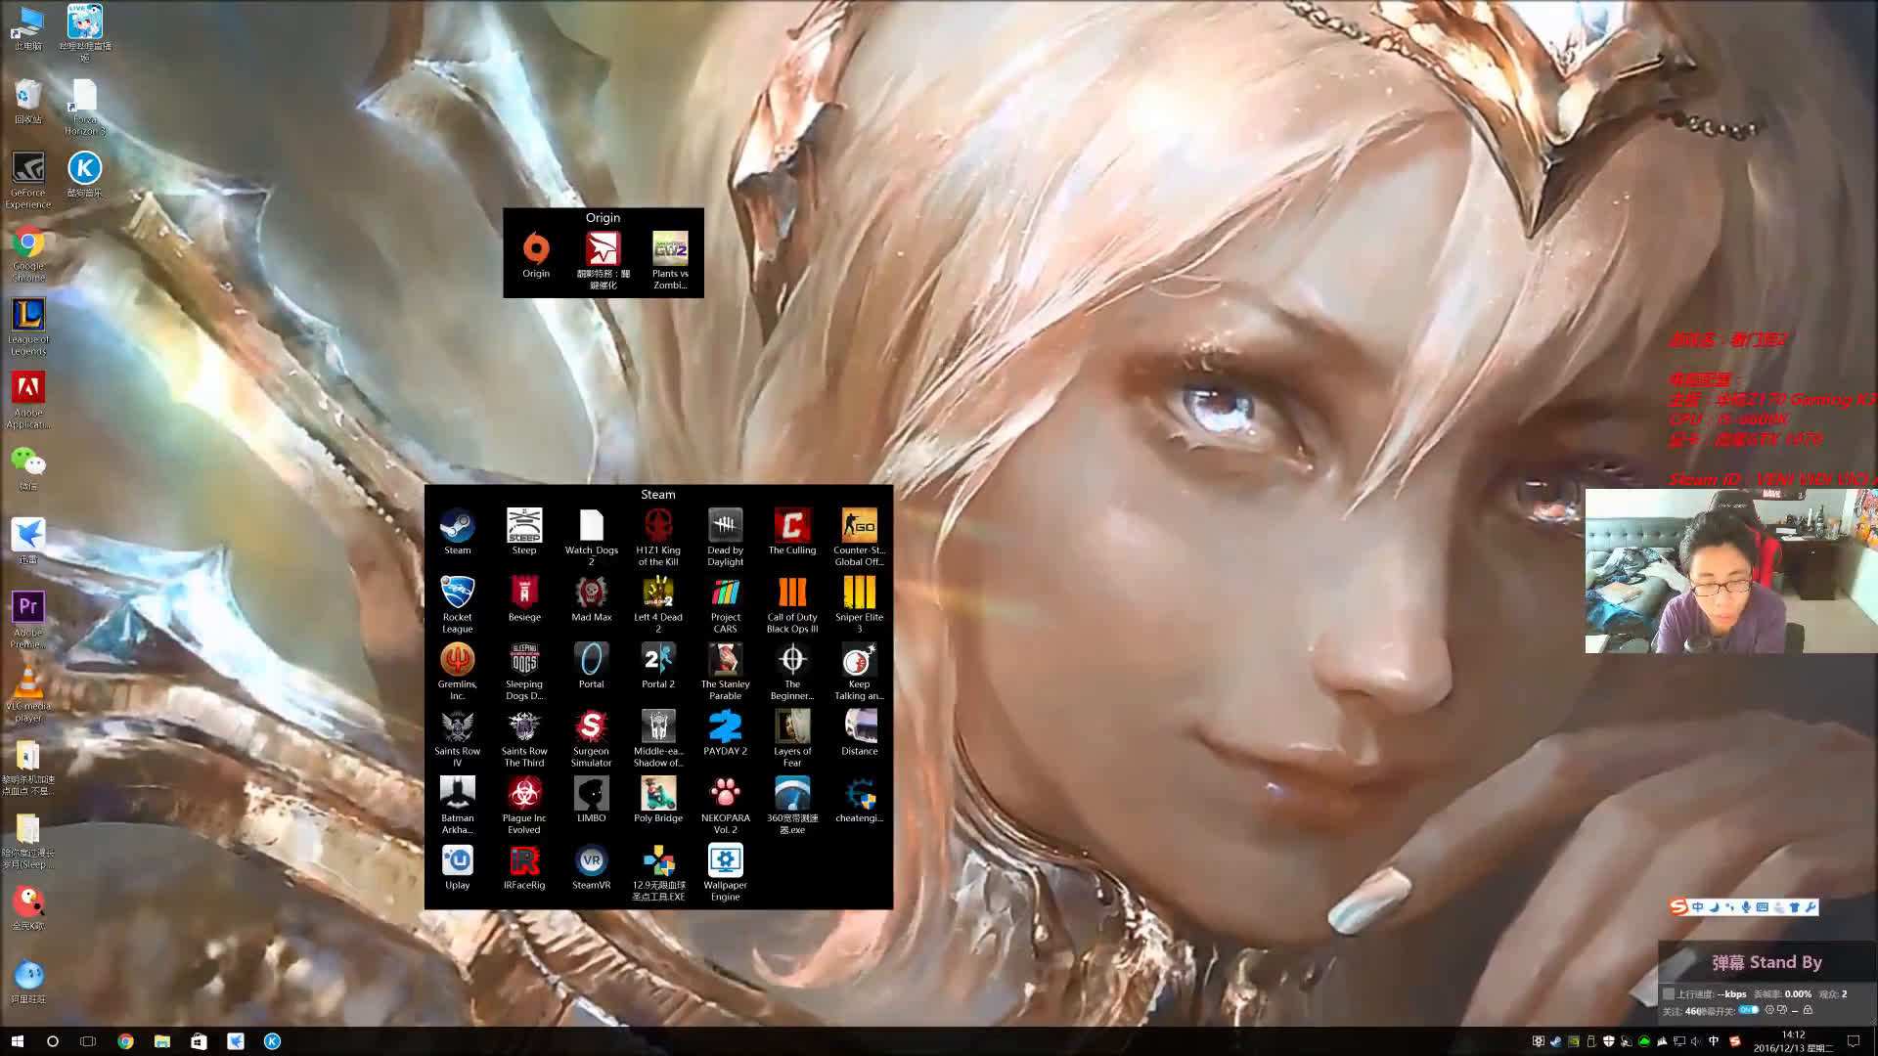Launch IRFaceRig shortcut

(524, 866)
